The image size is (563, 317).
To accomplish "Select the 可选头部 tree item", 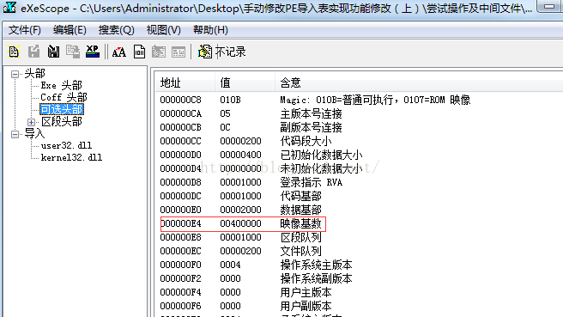I will [x=62, y=109].
